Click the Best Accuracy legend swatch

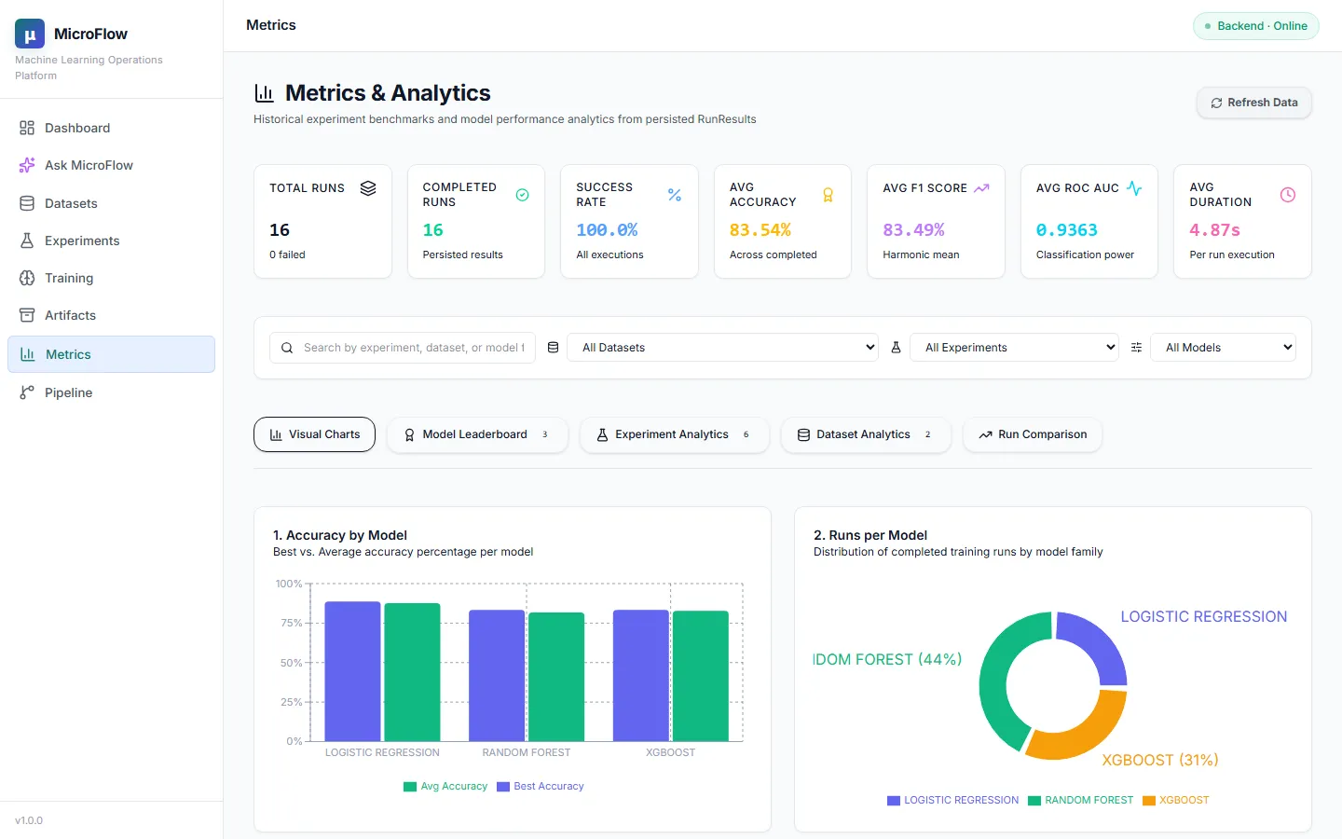[x=503, y=787]
